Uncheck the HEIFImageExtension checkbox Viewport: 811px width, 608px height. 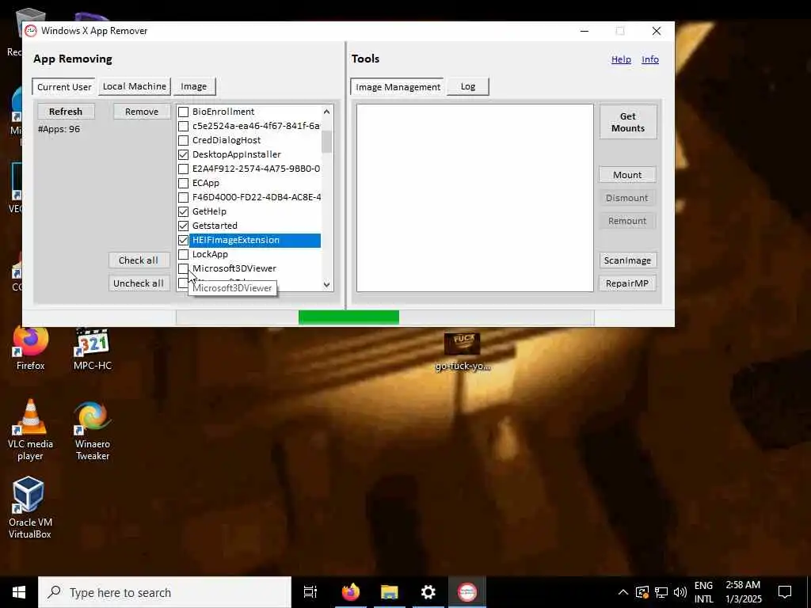click(183, 241)
